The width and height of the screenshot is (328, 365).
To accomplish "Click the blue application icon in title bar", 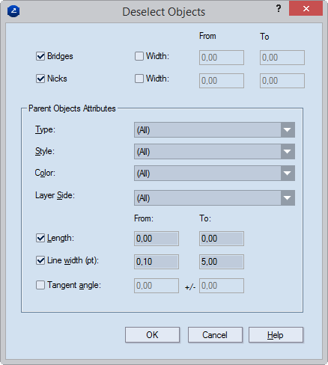I will pyautogui.click(x=13, y=11).
